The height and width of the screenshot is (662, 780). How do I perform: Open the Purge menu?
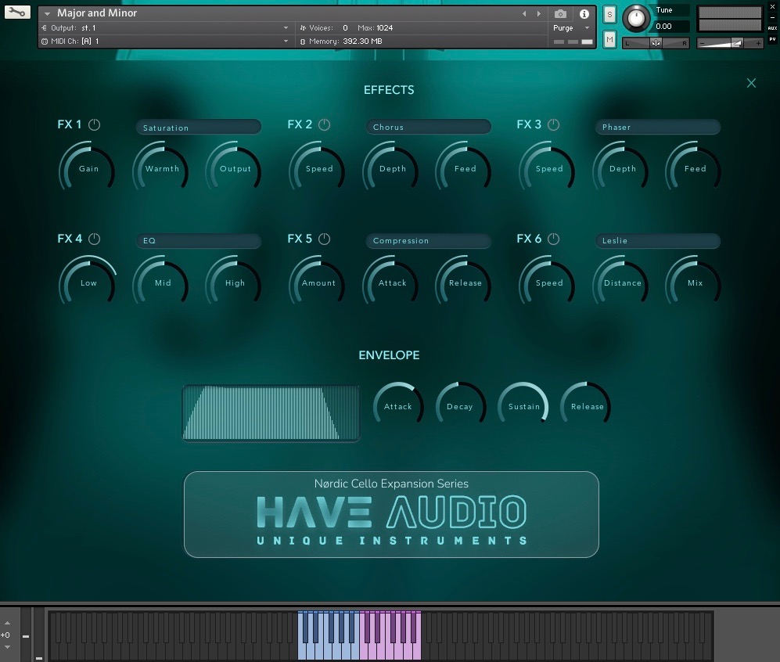point(565,27)
